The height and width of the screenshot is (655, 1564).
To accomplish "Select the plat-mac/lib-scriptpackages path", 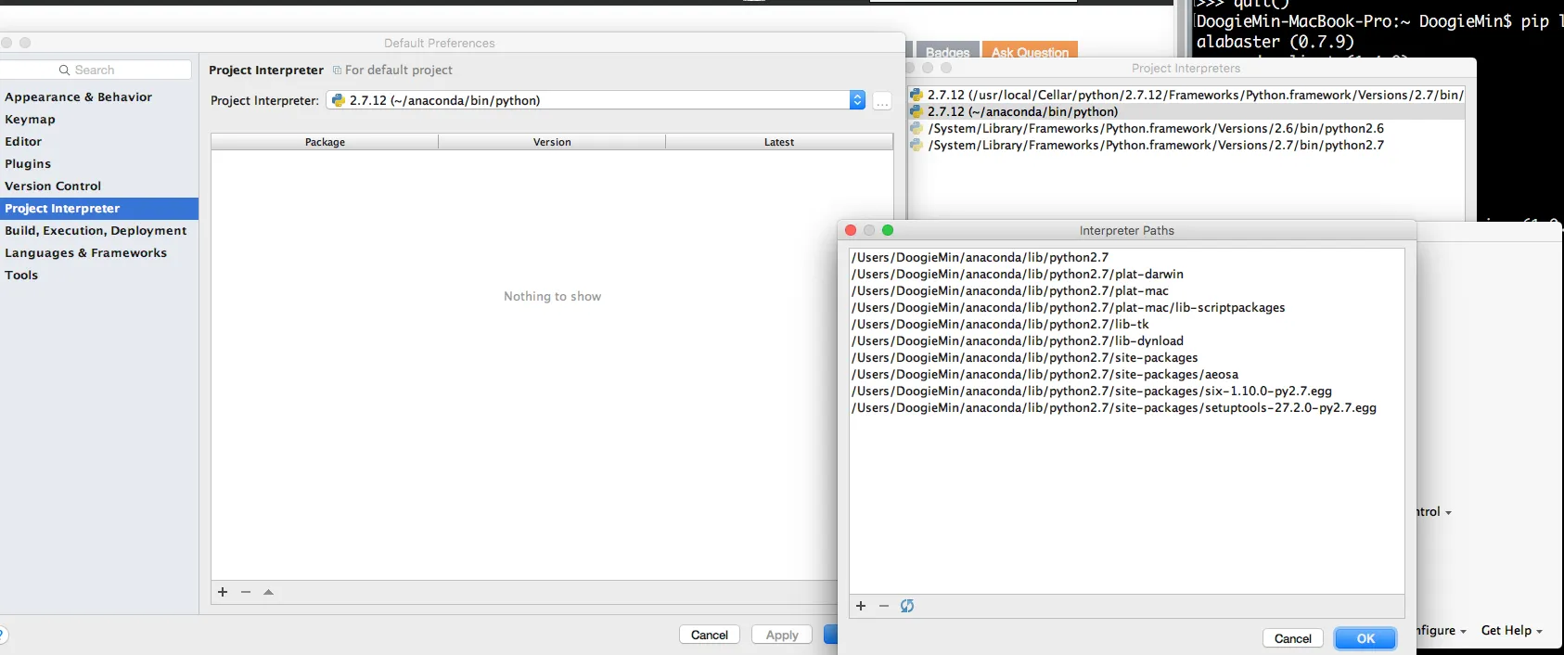I will point(1127,307).
